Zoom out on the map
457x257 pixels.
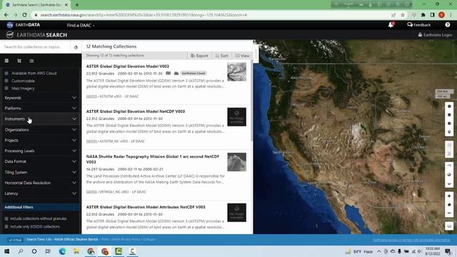click(x=449, y=213)
